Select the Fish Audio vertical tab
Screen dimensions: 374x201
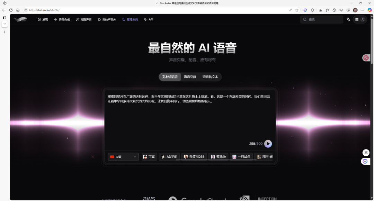[5, 24]
